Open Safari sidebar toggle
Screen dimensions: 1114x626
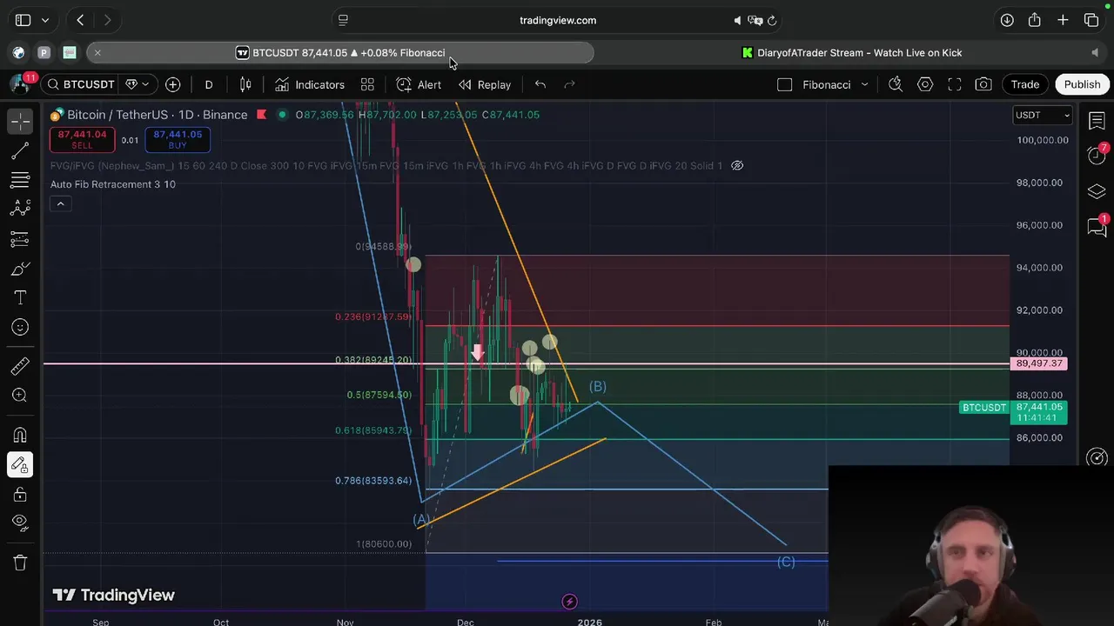(x=23, y=20)
